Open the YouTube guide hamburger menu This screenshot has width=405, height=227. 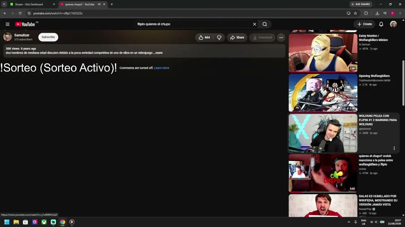8,24
